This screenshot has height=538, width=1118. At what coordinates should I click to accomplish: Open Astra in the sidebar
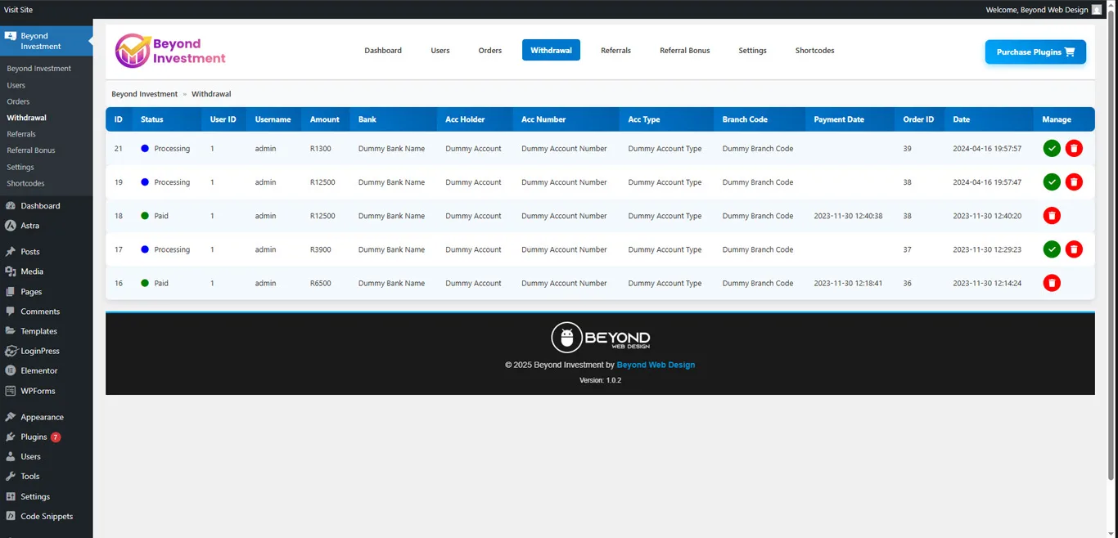[x=29, y=226]
